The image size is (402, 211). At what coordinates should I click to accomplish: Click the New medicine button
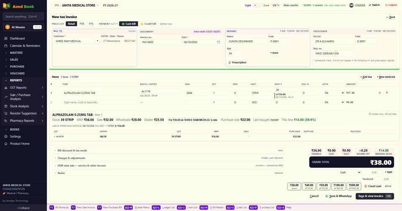386,77
